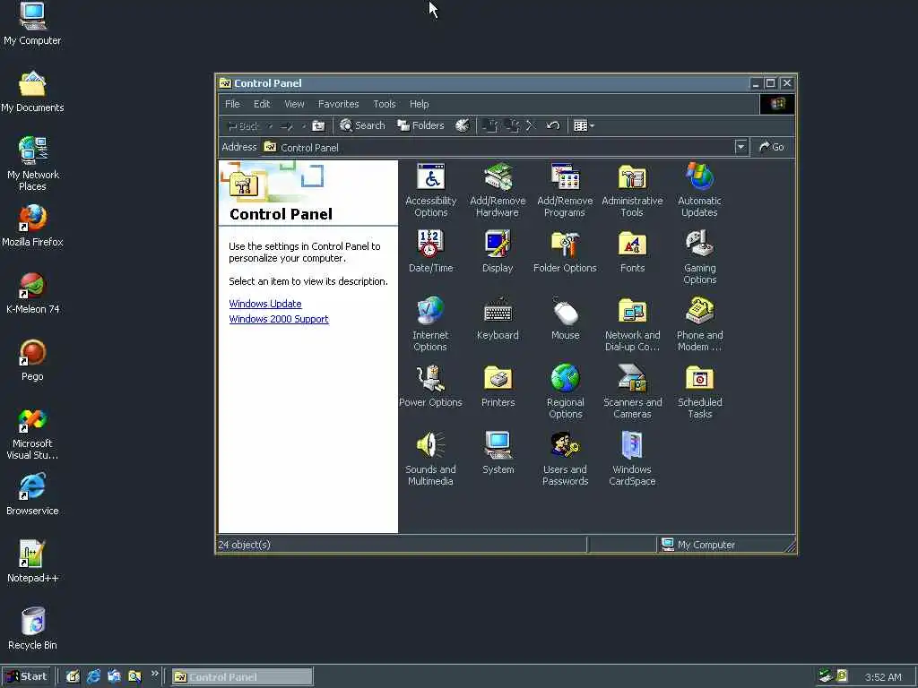Open Gaming Options icon

pos(699,257)
